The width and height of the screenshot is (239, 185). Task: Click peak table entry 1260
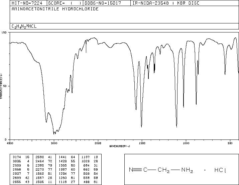(63, 178)
